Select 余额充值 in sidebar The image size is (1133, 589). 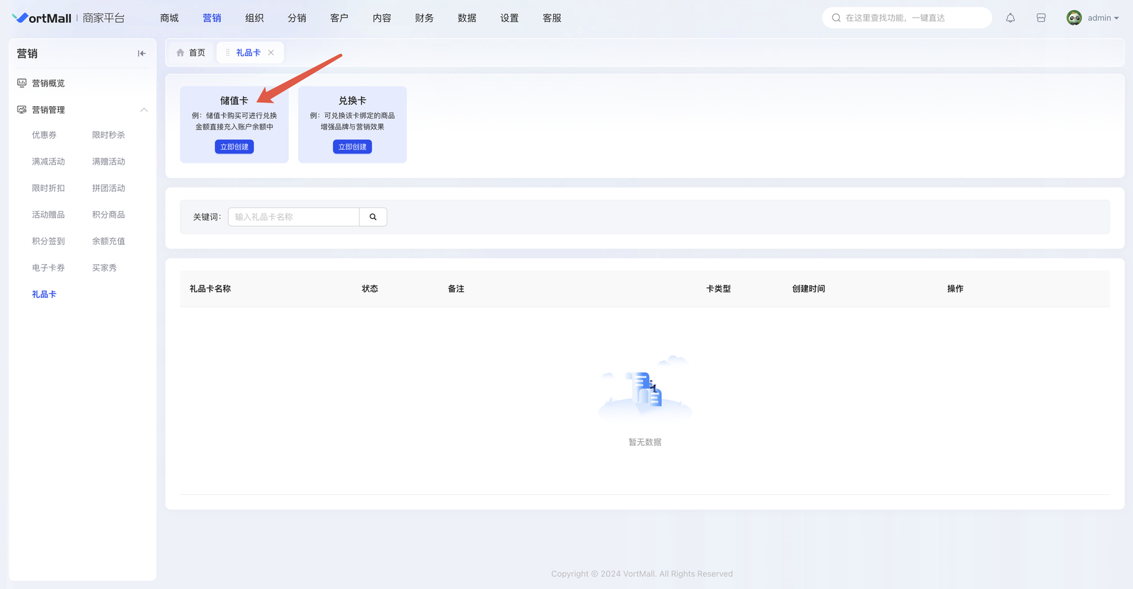[108, 241]
